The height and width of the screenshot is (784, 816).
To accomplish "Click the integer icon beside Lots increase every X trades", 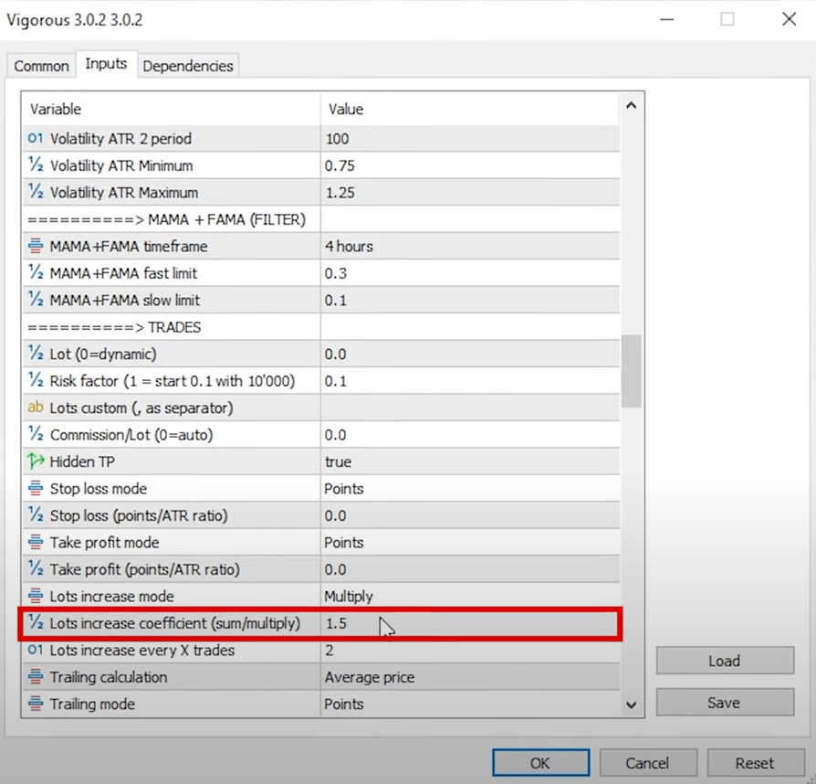I will click(x=36, y=651).
